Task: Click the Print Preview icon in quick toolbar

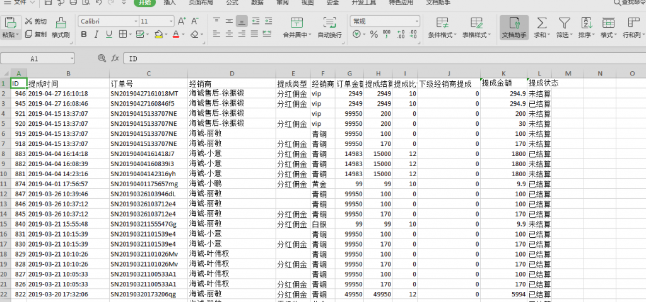Action: pyautogui.click(x=86, y=3)
